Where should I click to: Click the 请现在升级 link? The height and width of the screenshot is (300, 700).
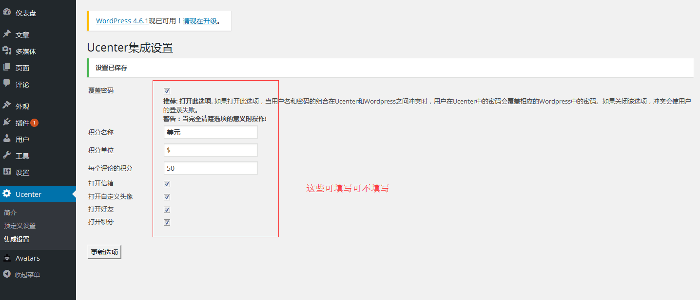click(x=200, y=21)
